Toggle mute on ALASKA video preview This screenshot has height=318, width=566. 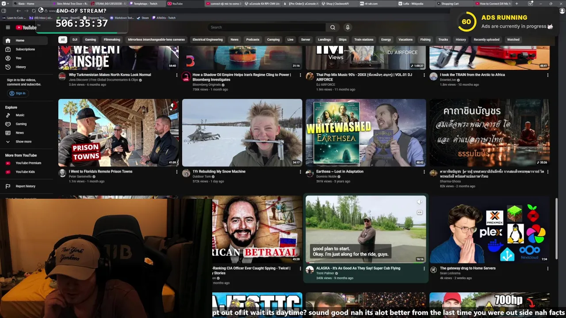pyautogui.click(x=420, y=202)
